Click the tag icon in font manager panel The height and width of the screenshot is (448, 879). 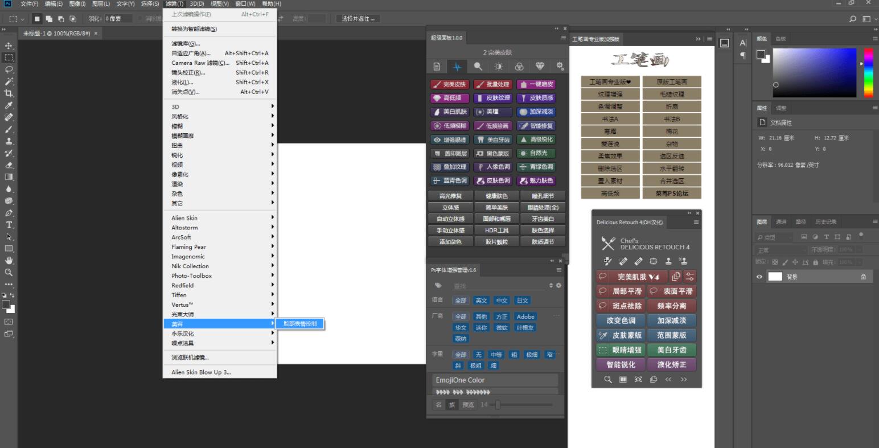click(x=438, y=286)
